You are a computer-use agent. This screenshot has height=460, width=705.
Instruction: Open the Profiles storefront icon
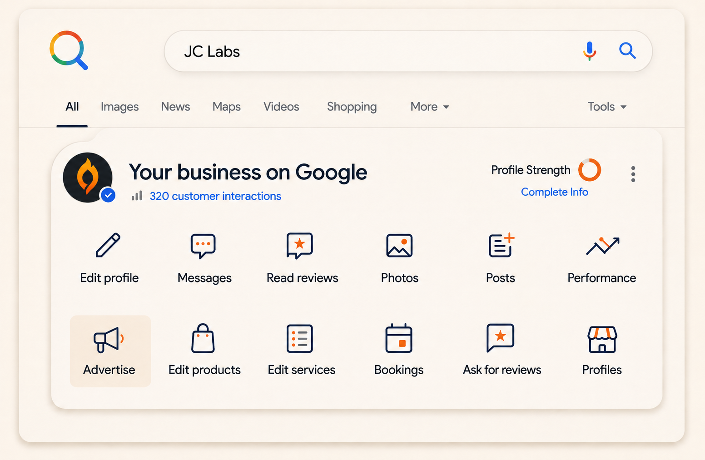602,339
